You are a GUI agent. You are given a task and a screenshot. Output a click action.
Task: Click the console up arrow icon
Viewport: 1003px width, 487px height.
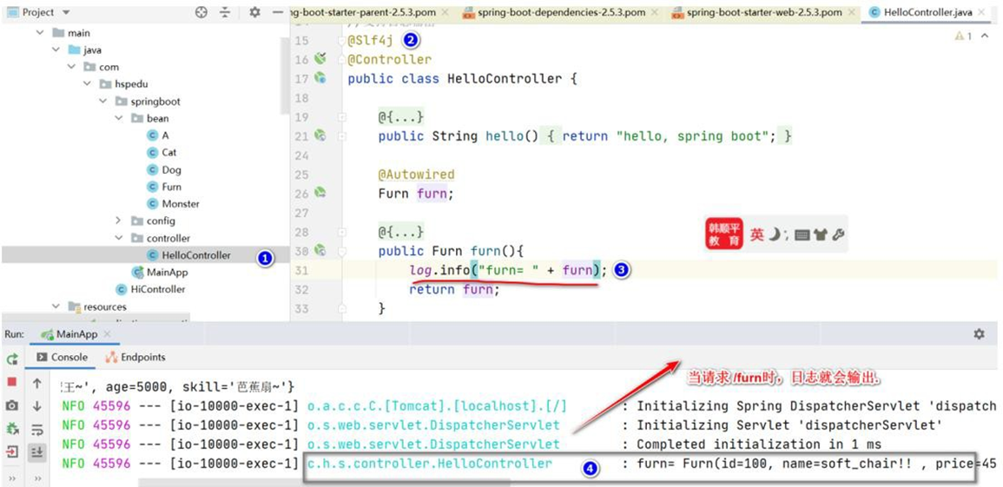click(x=37, y=383)
